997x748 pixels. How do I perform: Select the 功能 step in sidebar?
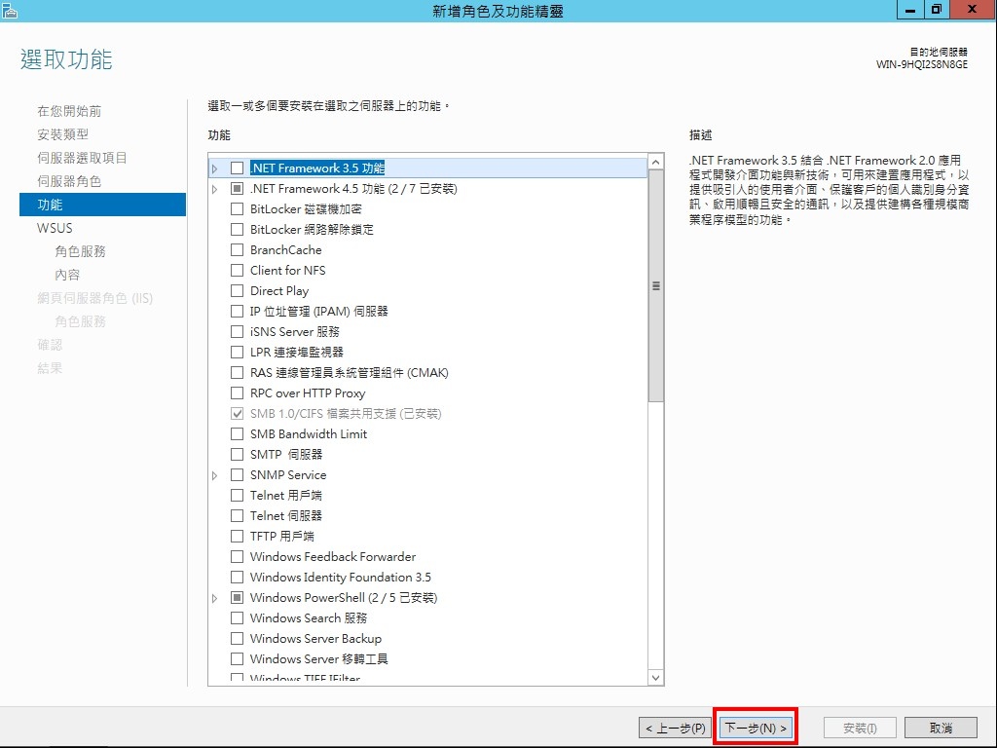click(x=102, y=205)
